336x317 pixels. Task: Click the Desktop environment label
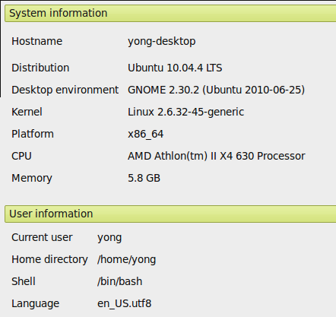click(65, 90)
